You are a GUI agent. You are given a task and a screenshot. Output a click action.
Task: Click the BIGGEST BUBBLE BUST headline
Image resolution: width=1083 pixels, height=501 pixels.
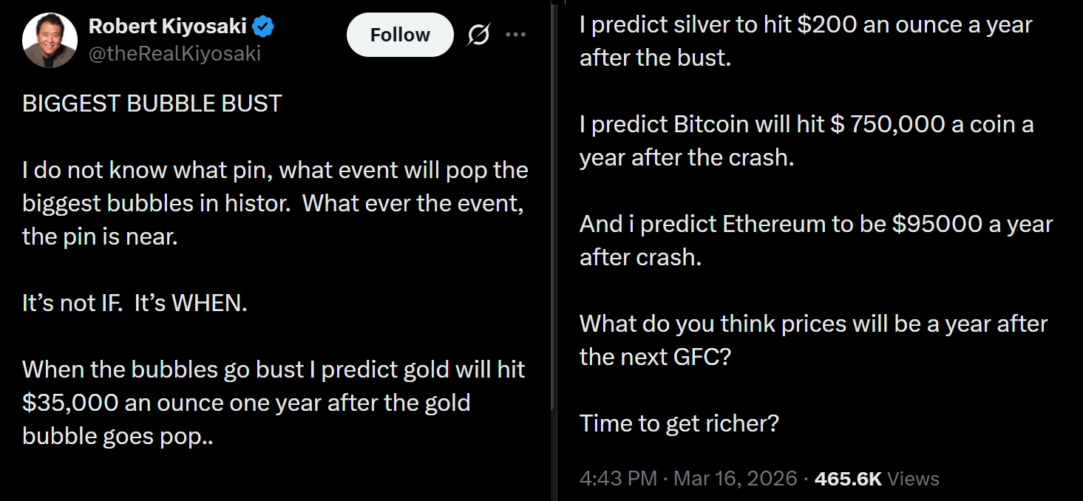pyautogui.click(x=152, y=103)
